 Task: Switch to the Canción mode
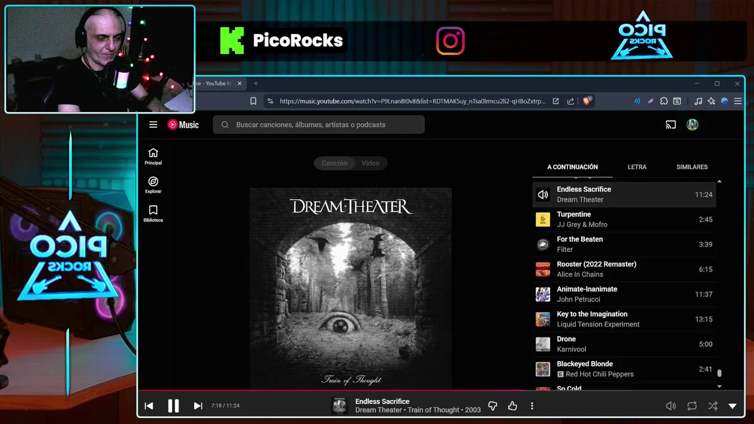tap(334, 163)
